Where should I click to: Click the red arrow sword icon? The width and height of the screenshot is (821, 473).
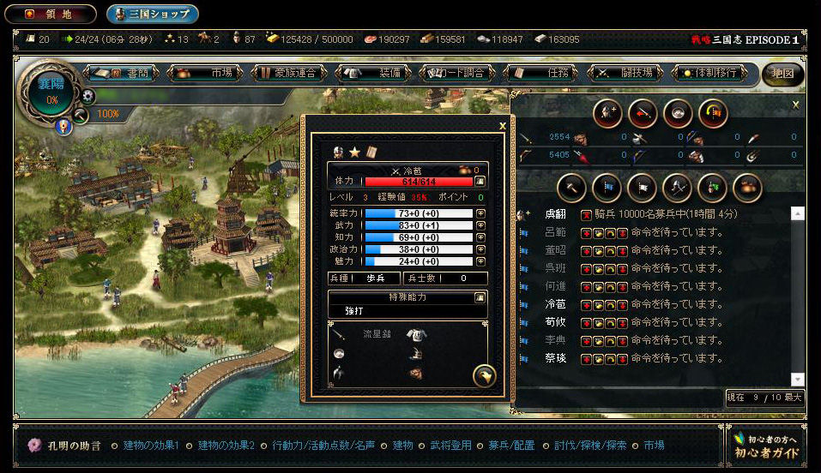[x=643, y=114]
